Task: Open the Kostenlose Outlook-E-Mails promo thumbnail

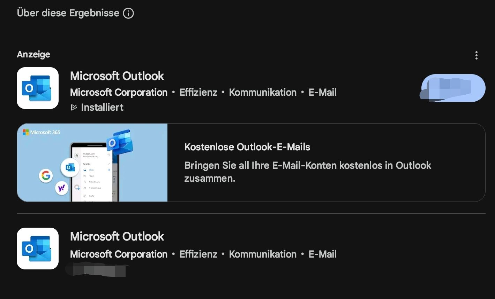Action: (x=92, y=162)
